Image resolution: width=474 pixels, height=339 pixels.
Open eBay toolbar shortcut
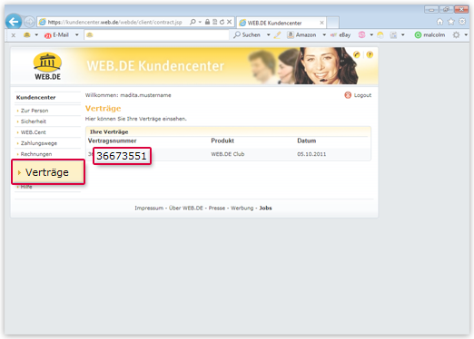tap(341, 35)
